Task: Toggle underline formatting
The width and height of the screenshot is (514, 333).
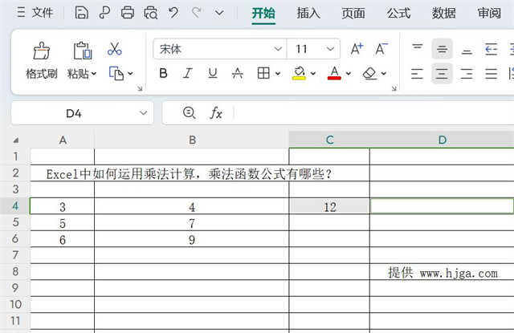Action: (x=213, y=73)
